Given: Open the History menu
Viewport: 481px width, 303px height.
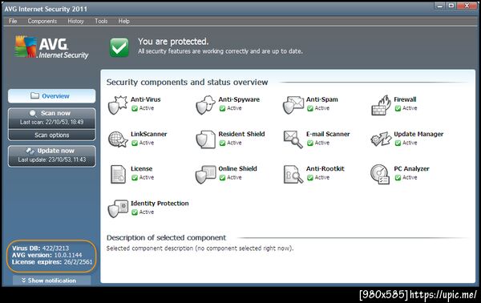Looking at the screenshot, I should 76,21.
